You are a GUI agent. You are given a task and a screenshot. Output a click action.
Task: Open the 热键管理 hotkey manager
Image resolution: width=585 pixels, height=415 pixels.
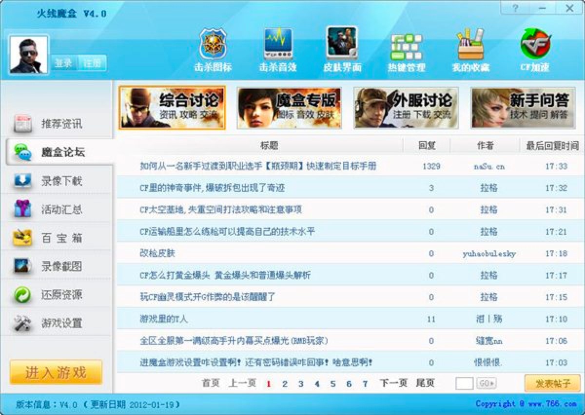(x=406, y=52)
